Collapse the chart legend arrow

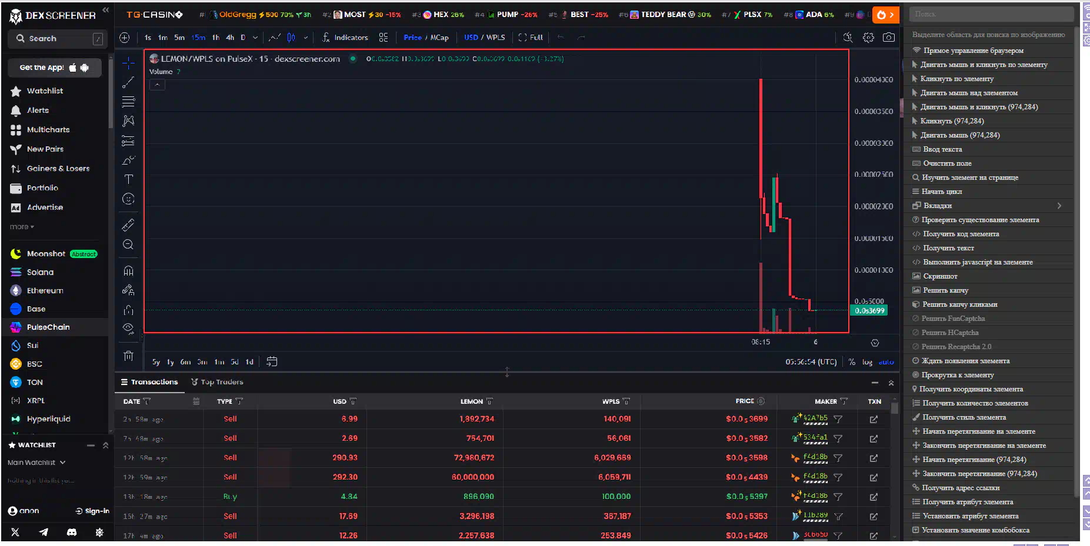click(x=157, y=85)
